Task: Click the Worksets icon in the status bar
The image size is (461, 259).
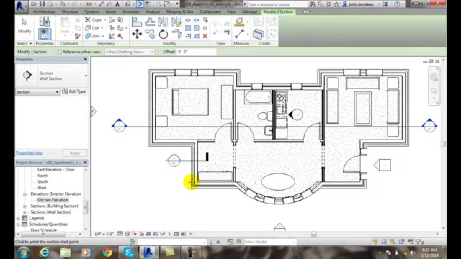Action: [133, 242]
